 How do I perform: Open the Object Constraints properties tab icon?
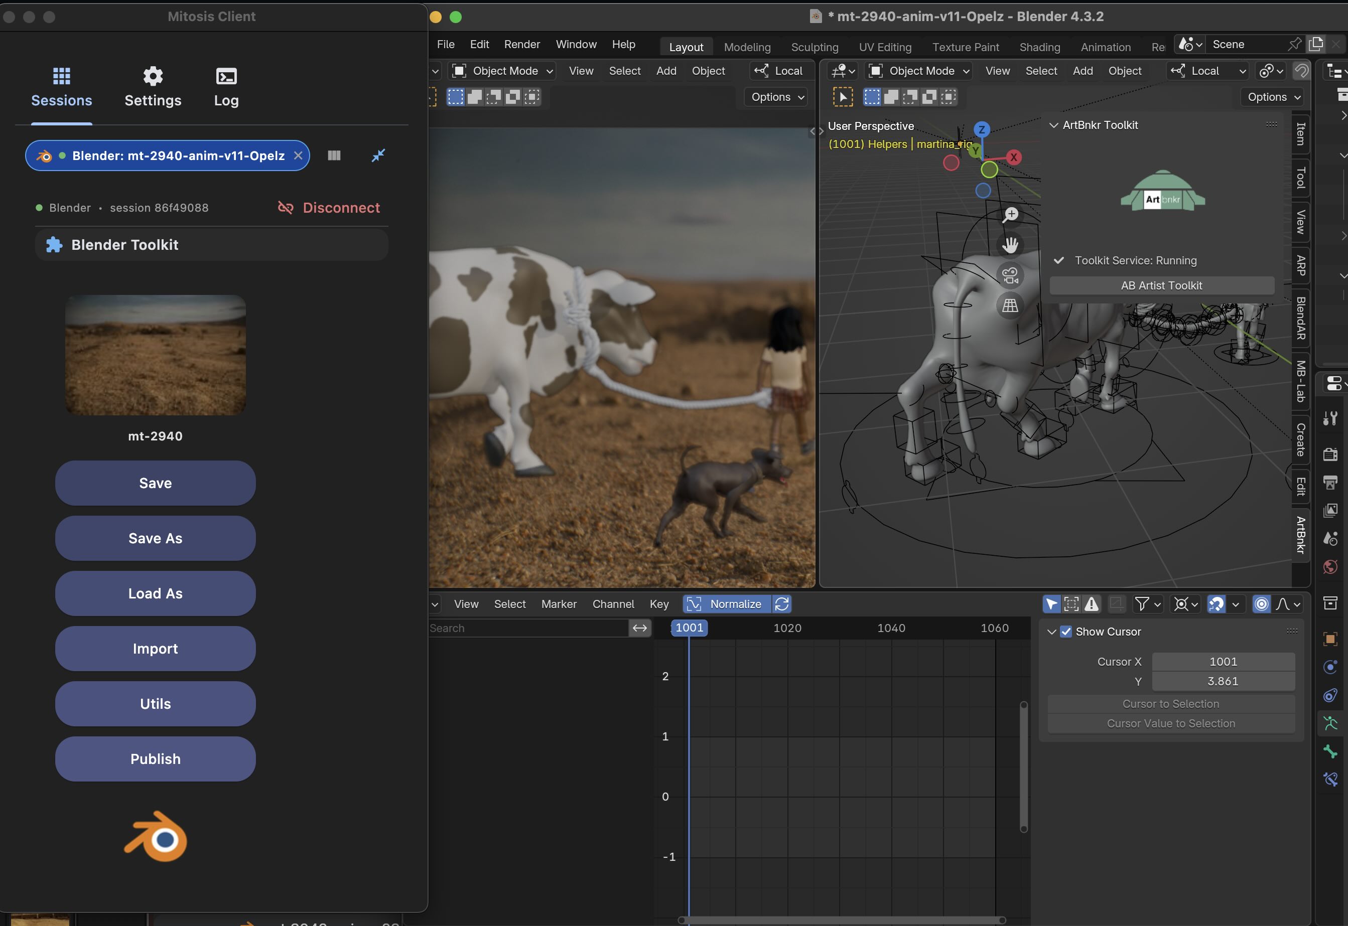tap(1330, 695)
